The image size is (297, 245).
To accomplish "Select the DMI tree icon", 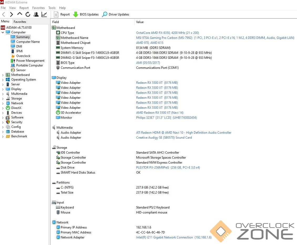I will 13,46.
